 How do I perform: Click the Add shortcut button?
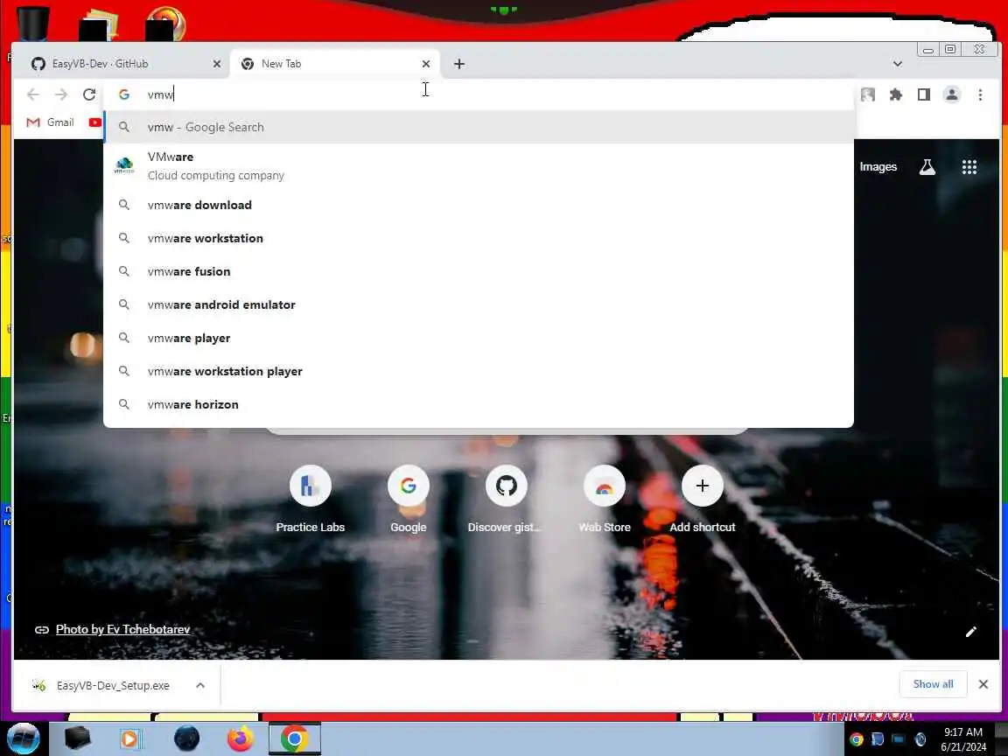click(x=702, y=500)
